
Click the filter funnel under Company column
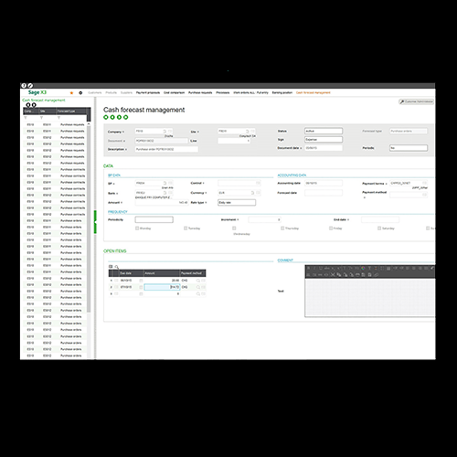26,118
